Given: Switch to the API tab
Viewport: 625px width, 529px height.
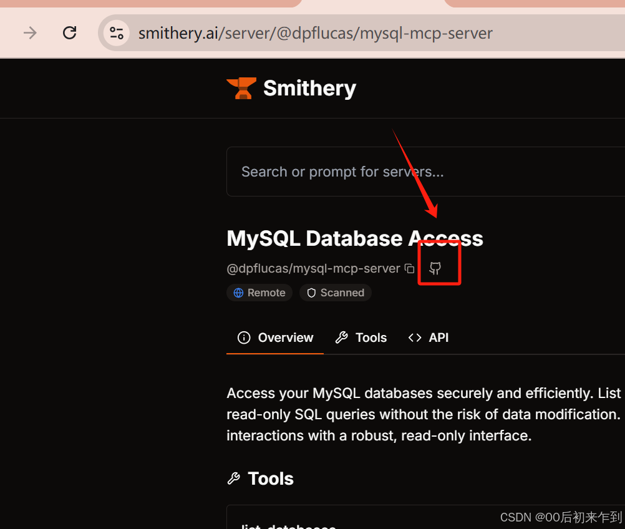Looking at the screenshot, I should [x=428, y=337].
